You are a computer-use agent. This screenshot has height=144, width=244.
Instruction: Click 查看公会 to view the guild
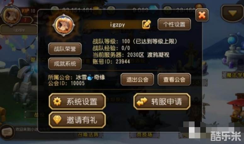coord(174,80)
